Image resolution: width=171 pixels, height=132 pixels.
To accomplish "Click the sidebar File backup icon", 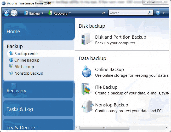I will [11, 66].
